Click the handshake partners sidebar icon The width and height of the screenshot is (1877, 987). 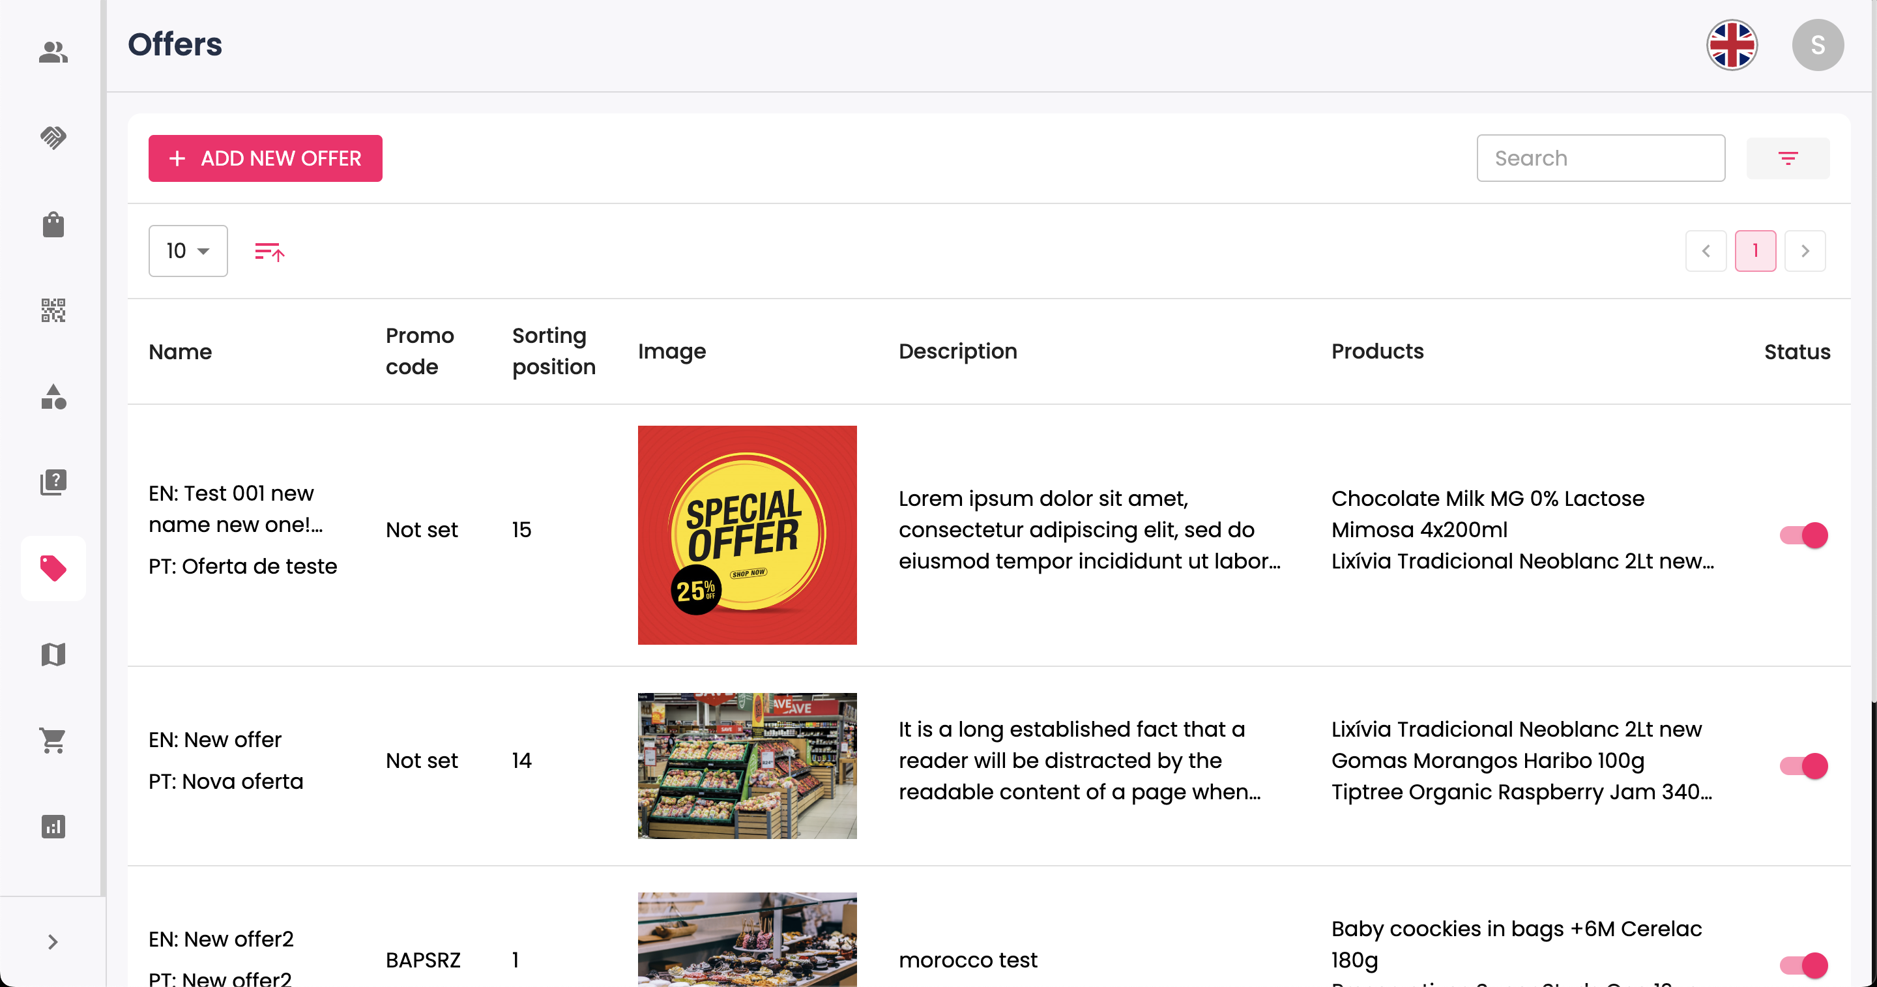(x=53, y=137)
